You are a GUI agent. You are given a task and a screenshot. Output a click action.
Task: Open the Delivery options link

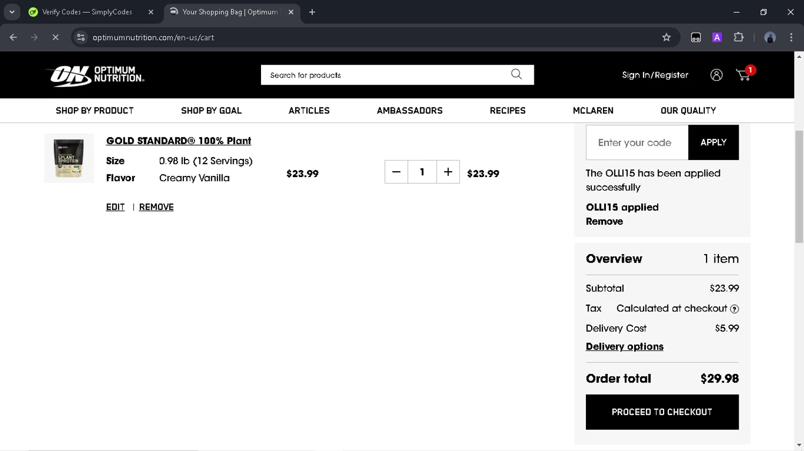coord(624,347)
